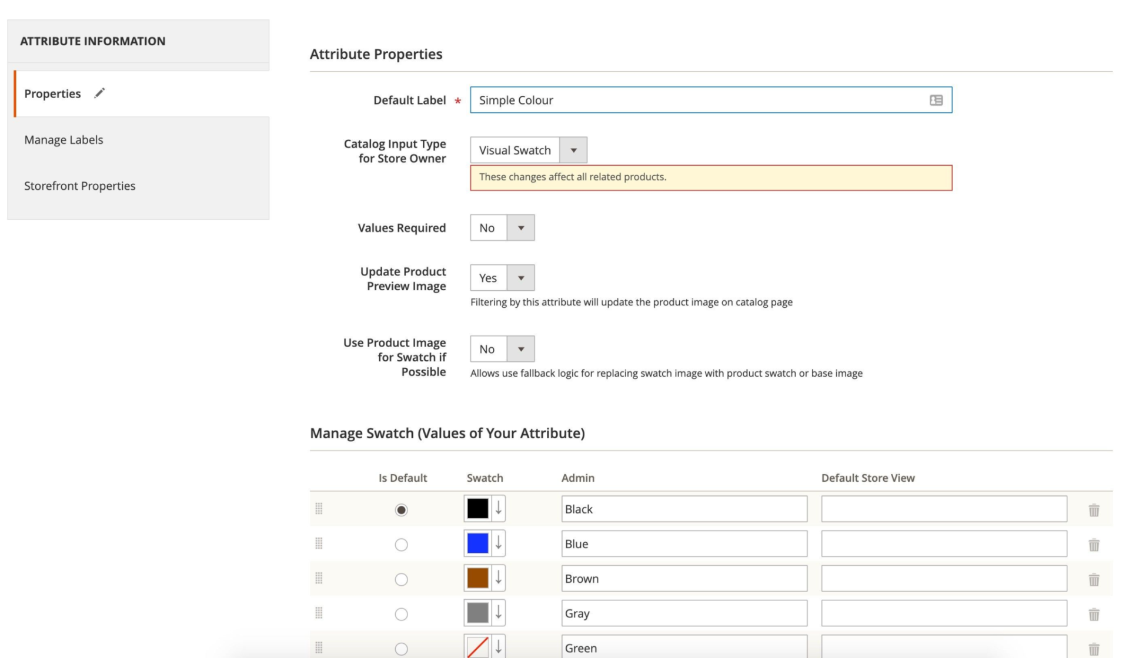The image size is (1129, 658).
Task: Delete the Gray swatch row
Action: pos(1094,614)
